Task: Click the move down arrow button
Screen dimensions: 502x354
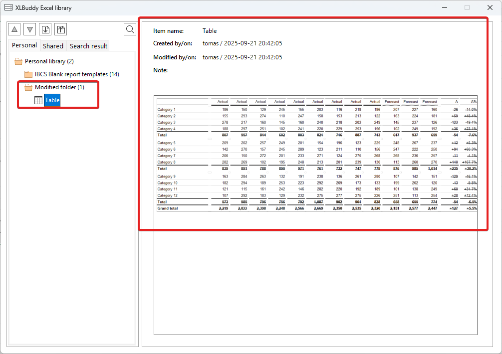Action: (30, 29)
